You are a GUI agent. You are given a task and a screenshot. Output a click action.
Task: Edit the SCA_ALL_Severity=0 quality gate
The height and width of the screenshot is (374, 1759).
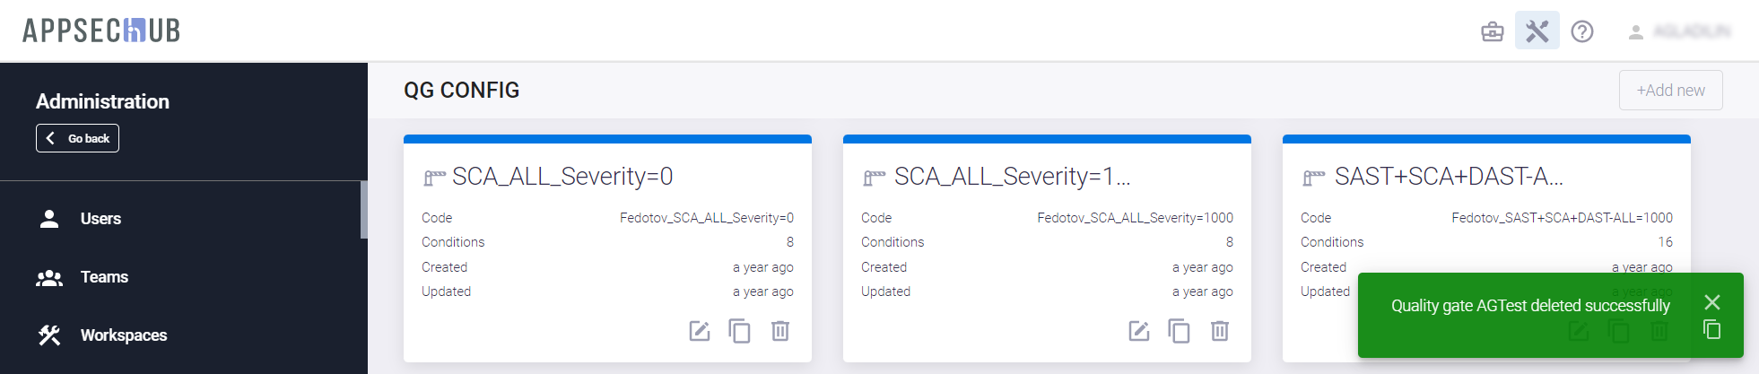pos(700,331)
